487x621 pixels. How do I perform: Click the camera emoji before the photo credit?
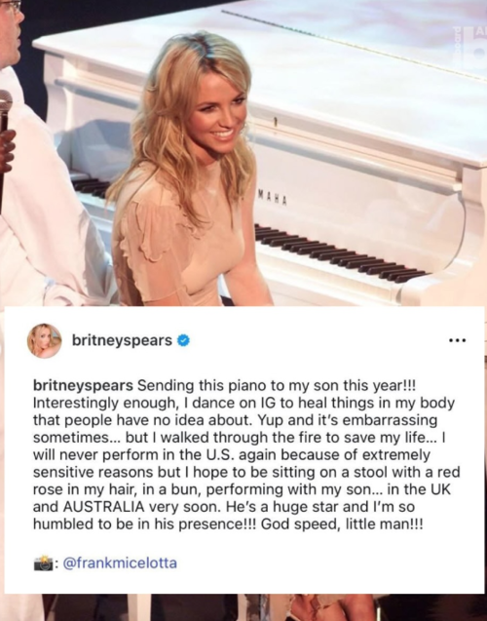43,563
